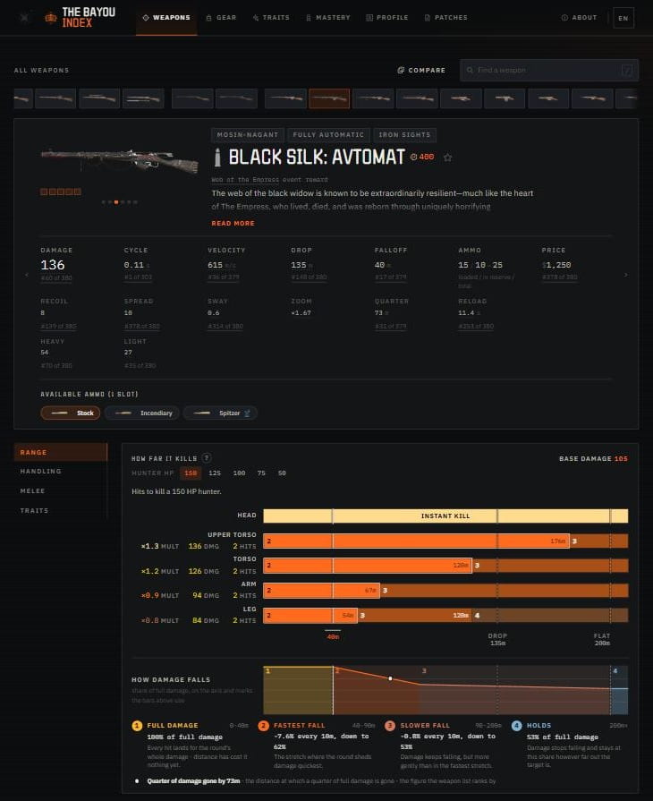The image size is (653, 801).
Task: Click the orange rarity squares under the weapon image
Action: coord(61,192)
